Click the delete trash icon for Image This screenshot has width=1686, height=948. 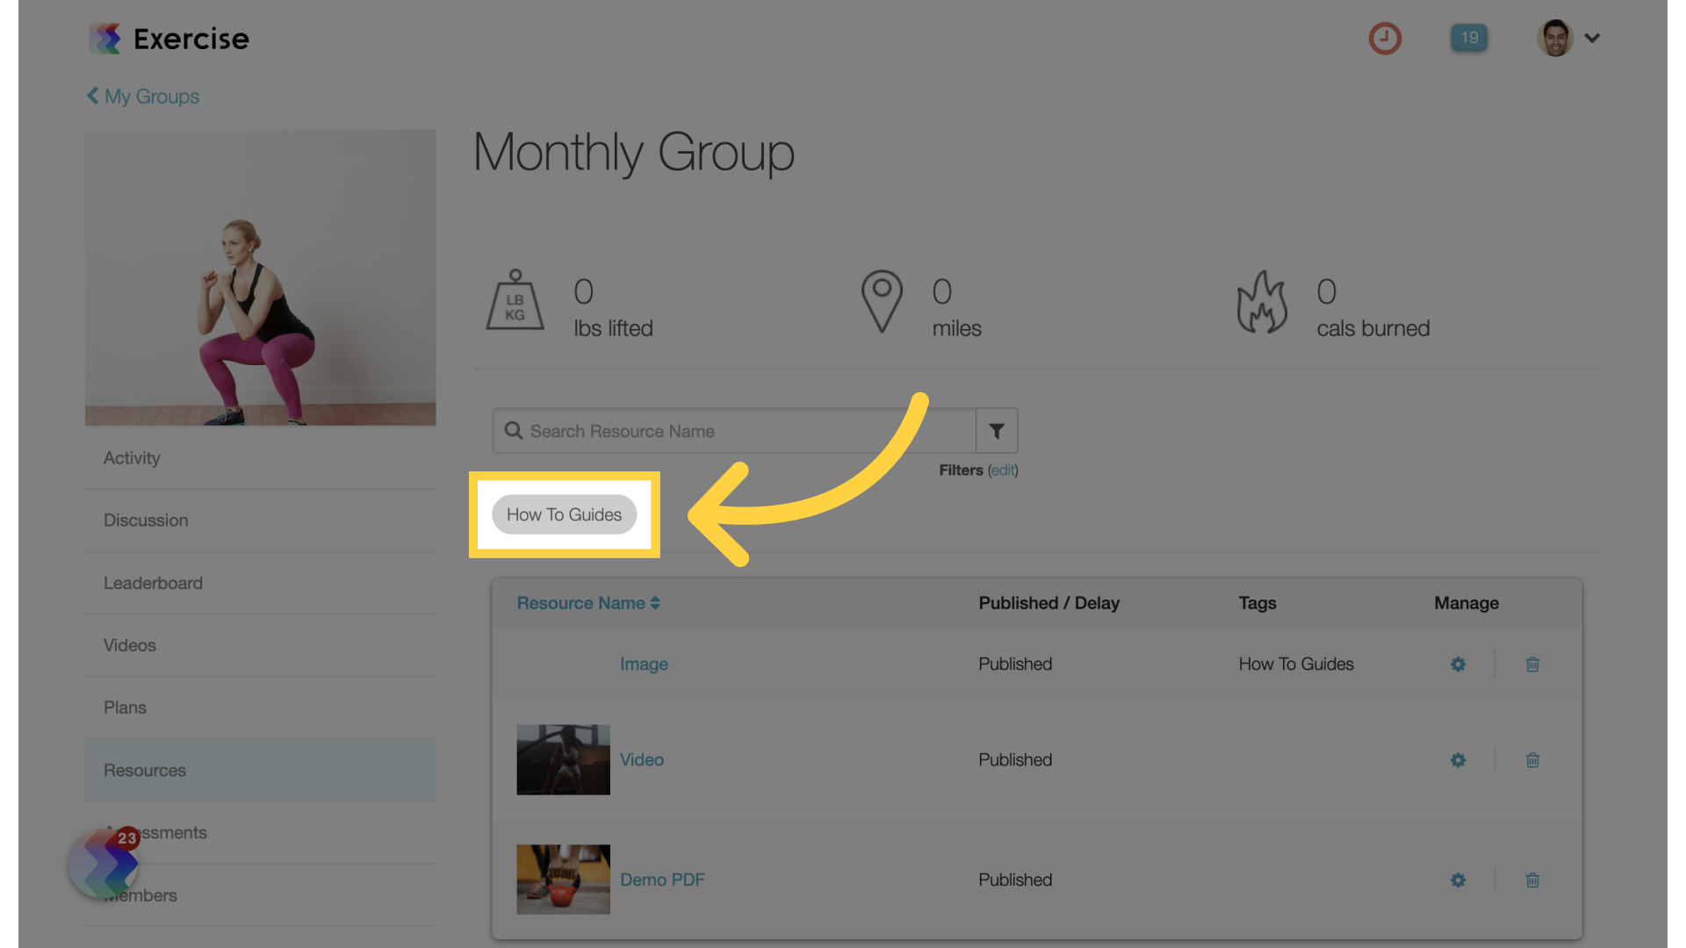tap(1532, 664)
